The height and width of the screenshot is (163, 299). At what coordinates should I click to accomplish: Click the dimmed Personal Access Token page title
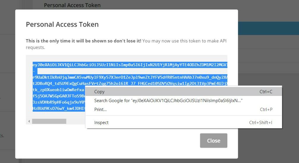coord(72,5)
